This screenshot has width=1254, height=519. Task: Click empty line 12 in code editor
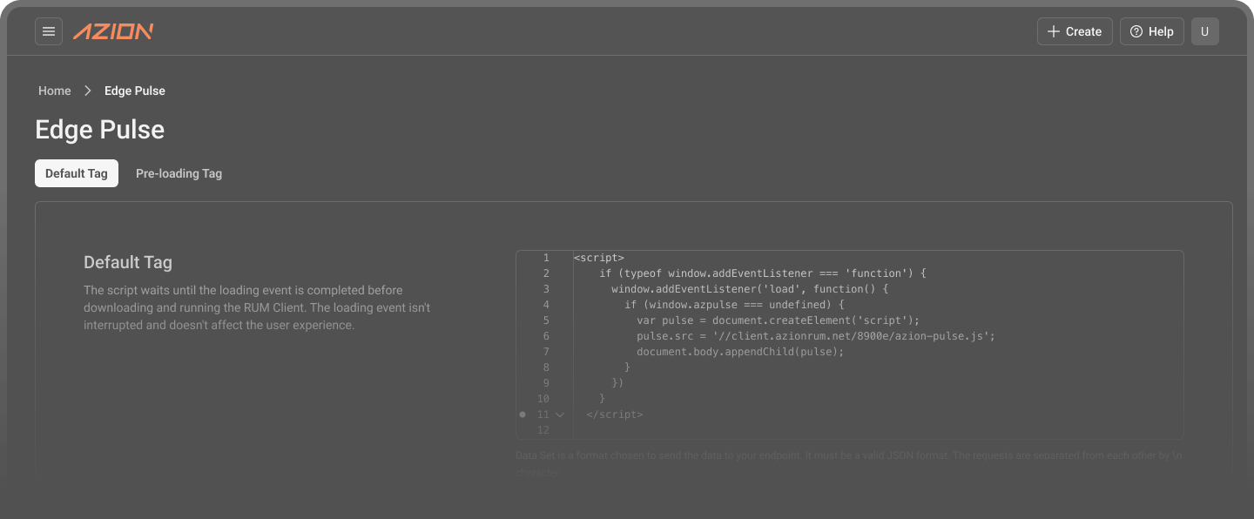click(x=878, y=430)
